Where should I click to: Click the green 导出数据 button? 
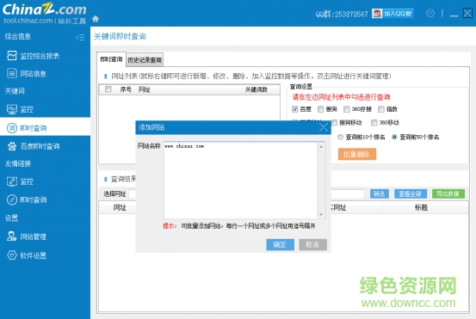coord(448,193)
